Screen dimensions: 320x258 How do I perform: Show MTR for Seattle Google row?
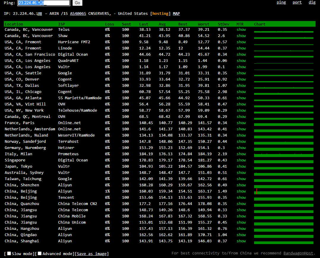click(241, 73)
